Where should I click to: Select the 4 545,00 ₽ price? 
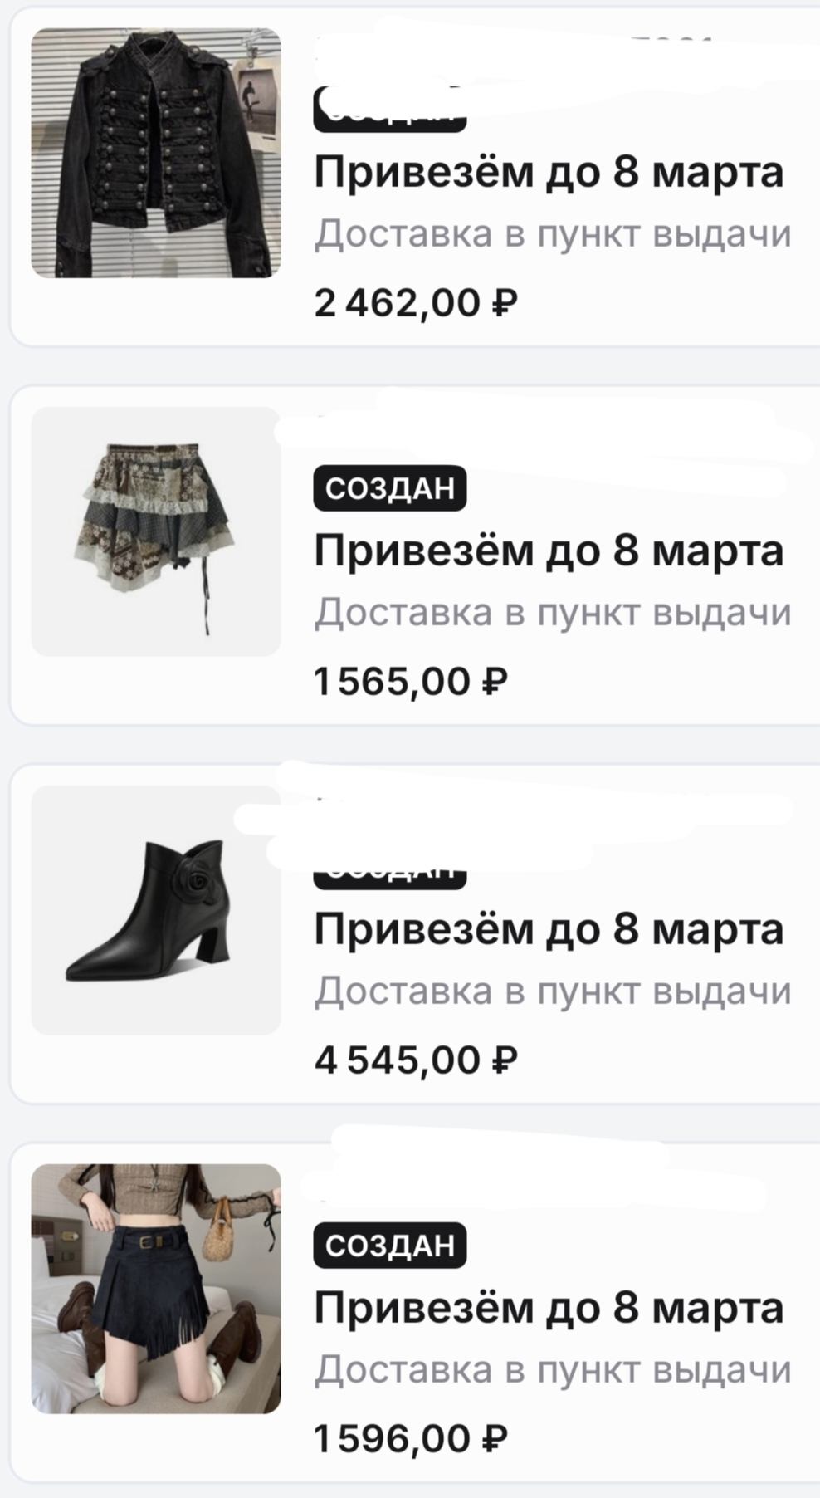[x=416, y=1060]
